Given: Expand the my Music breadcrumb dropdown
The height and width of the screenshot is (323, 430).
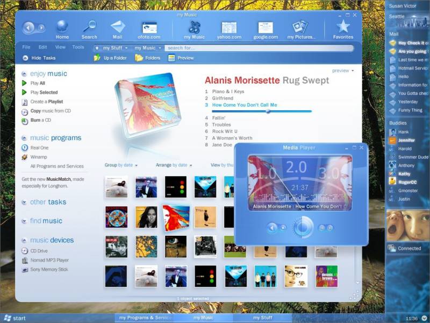Looking at the screenshot, I should [160, 48].
